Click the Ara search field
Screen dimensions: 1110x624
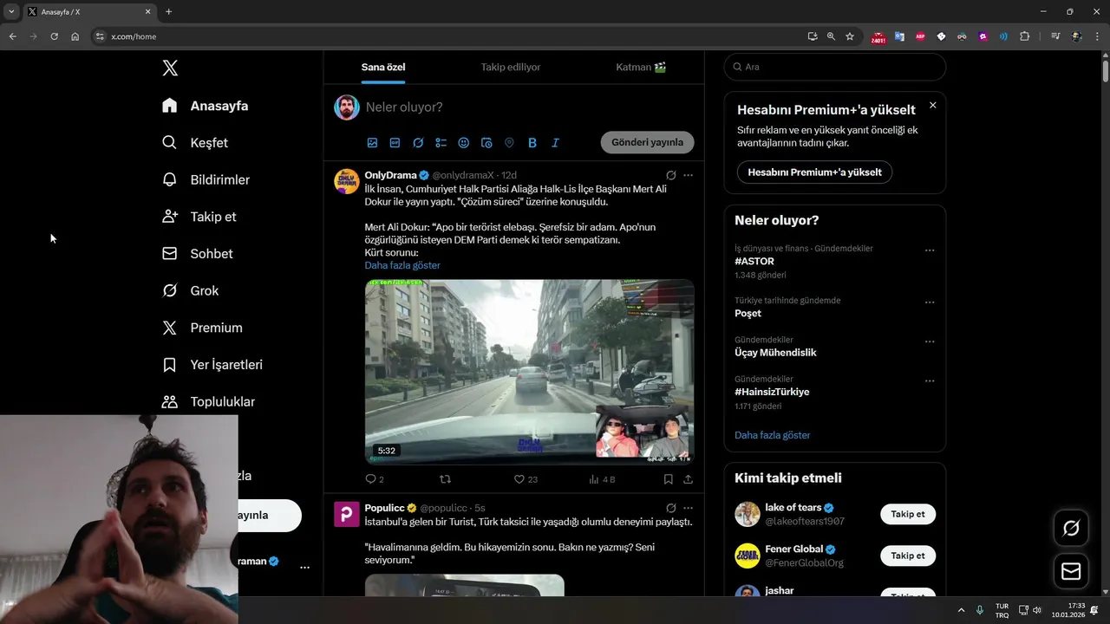834,67
